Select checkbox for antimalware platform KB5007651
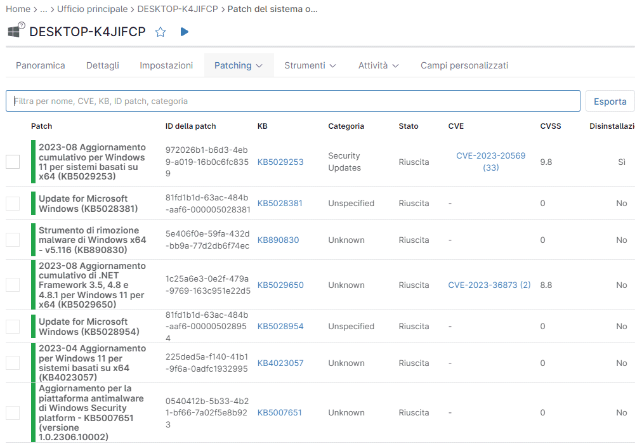 (13, 413)
